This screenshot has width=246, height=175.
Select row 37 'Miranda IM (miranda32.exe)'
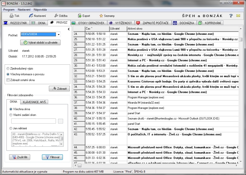coord(156,103)
